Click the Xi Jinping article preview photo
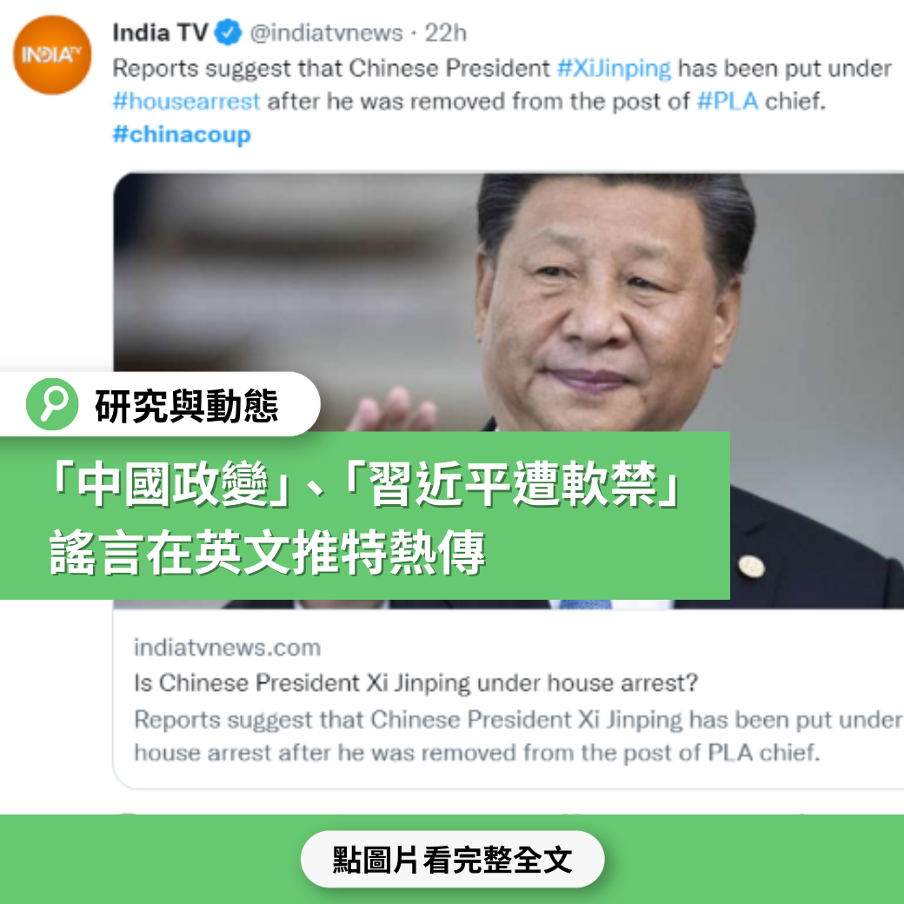Viewport: 904px width, 904px height. (508, 389)
